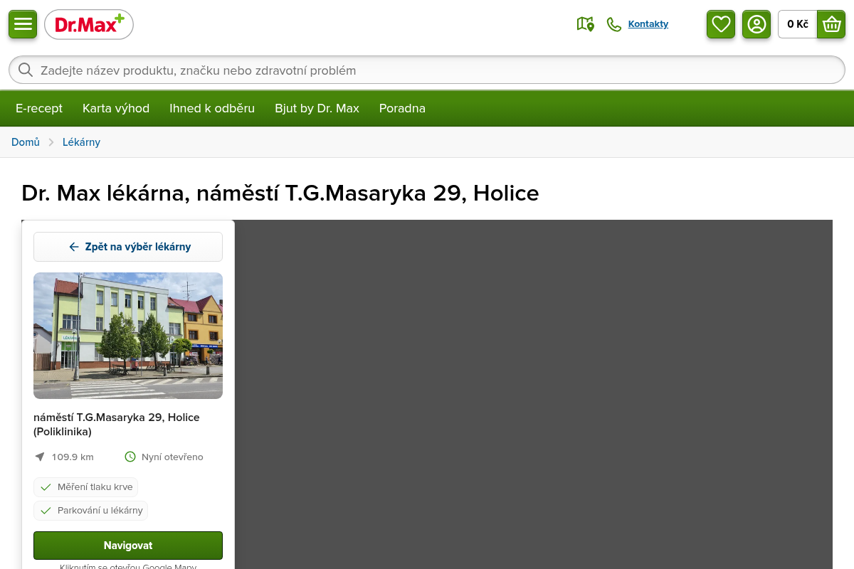Click the Parkování u lékárny service tag

(90, 511)
